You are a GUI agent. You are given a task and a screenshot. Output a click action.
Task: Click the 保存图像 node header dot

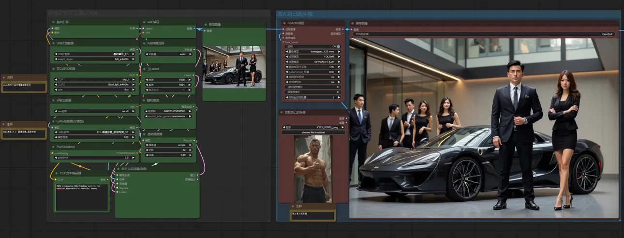(352, 23)
